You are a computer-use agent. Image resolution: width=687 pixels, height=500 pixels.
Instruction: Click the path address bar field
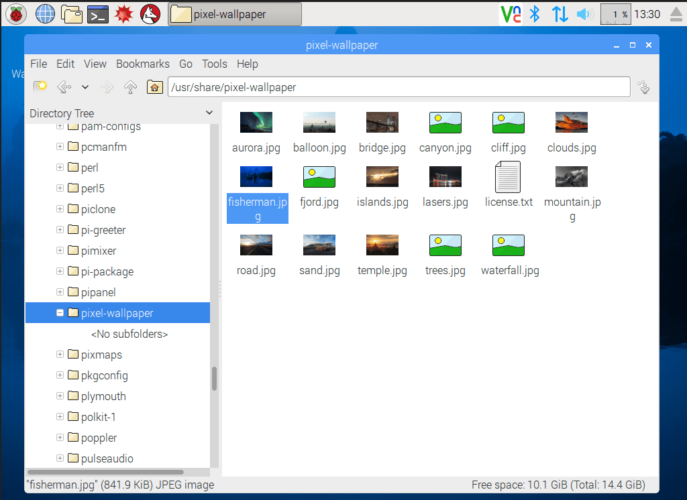click(399, 87)
